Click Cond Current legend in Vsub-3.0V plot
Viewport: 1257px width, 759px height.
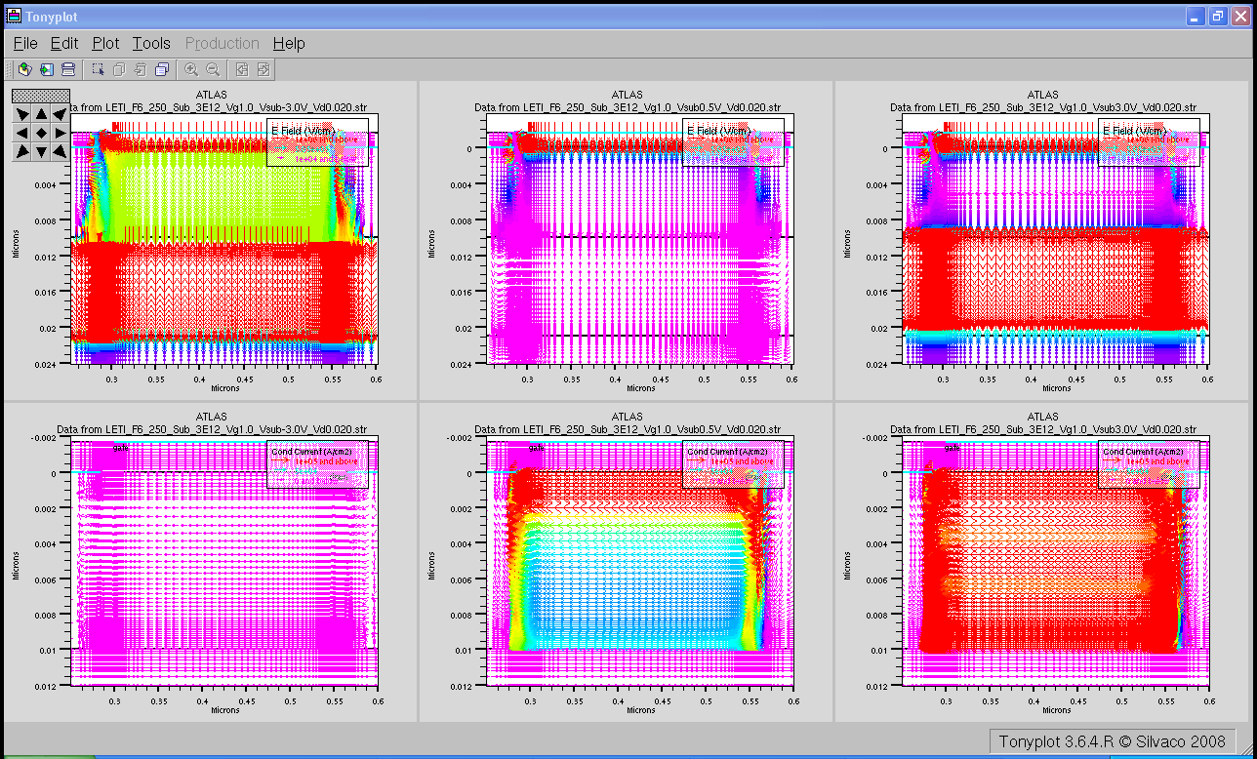click(x=317, y=464)
